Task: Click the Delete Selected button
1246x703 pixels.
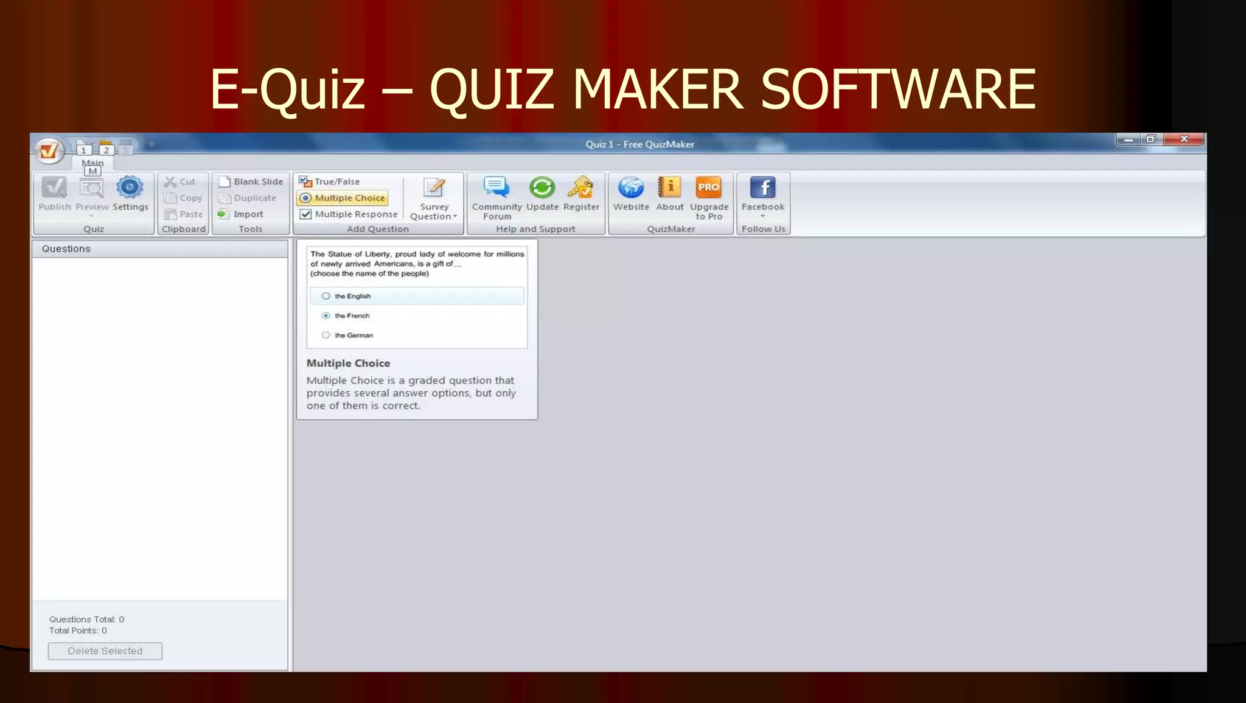Action: [105, 651]
